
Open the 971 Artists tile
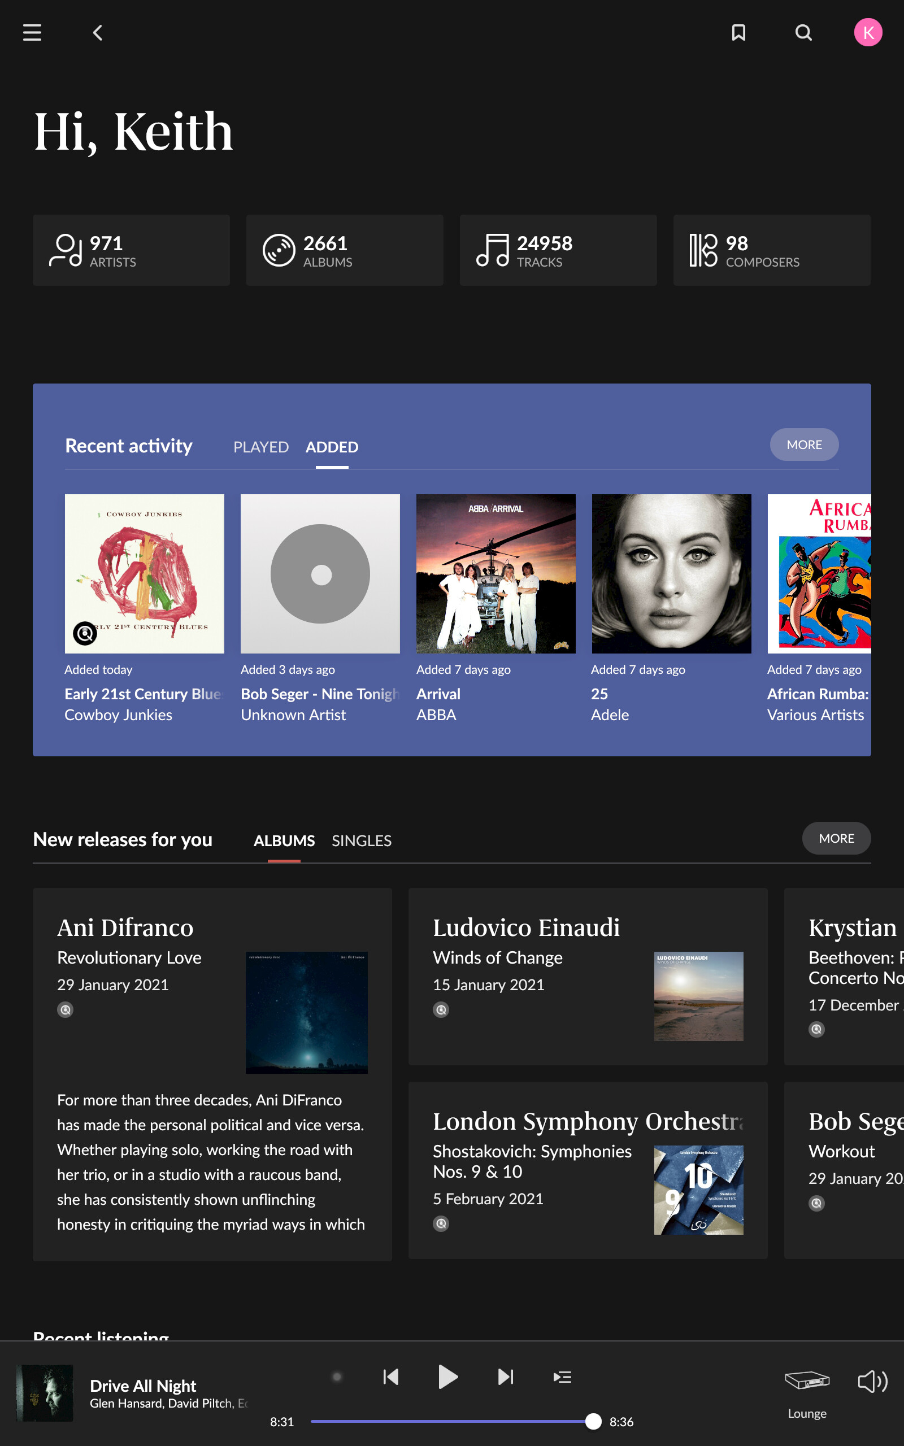(132, 250)
